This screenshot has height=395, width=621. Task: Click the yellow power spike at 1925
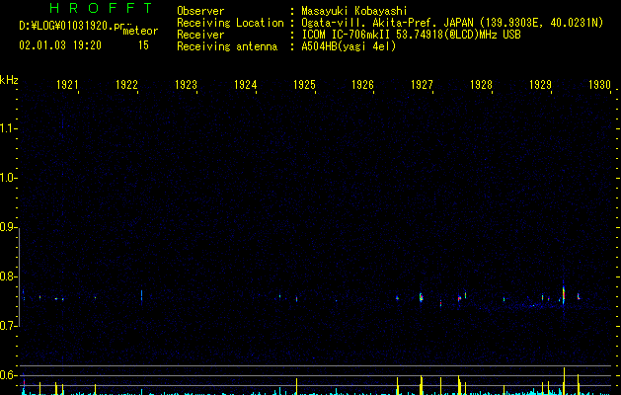(x=296, y=386)
